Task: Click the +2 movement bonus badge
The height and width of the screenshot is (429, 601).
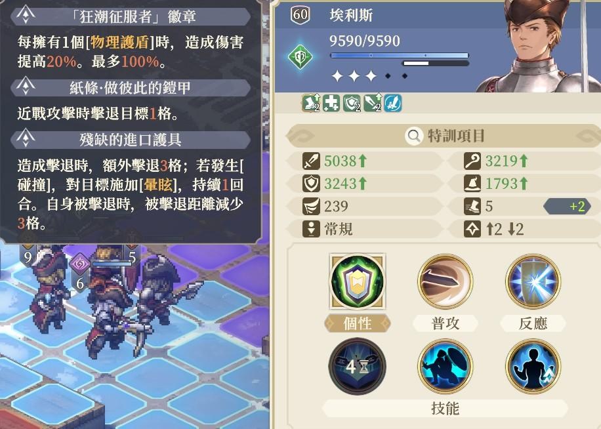Action: point(568,207)
